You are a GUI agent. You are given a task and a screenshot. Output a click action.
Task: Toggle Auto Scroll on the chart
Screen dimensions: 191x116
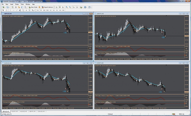coord(74,7)
